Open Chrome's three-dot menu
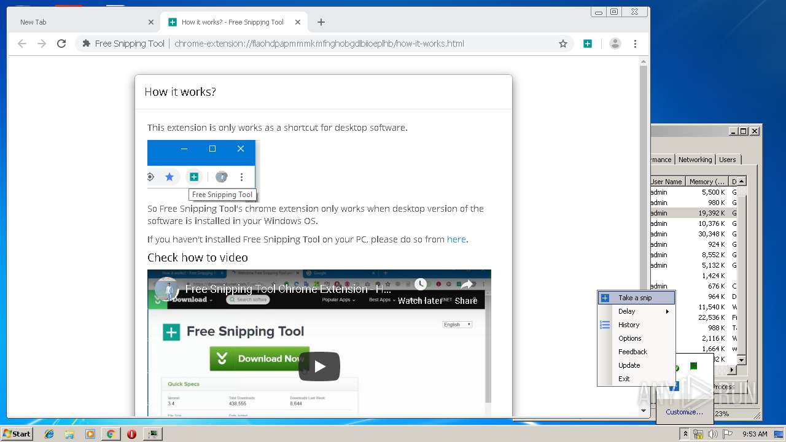This screenshot has height=442, width=786. (635, 44)
